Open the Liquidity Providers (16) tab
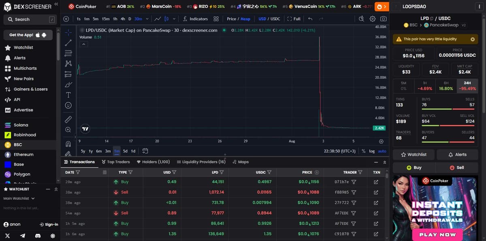This screenshot has height=241, width=486. pyautogui.click(x=201, y=162)
